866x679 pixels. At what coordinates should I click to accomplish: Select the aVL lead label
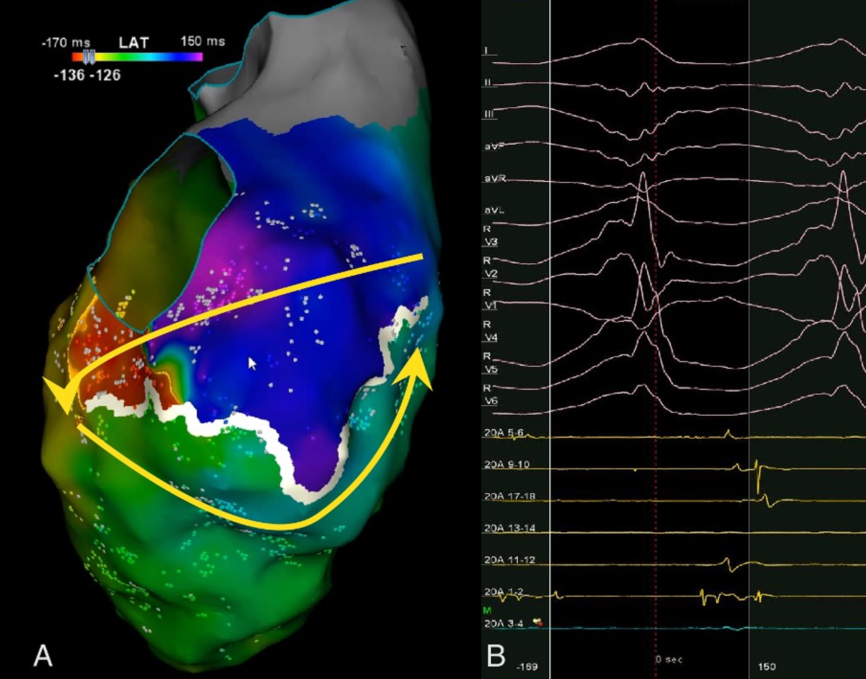(x=494, y=210)
